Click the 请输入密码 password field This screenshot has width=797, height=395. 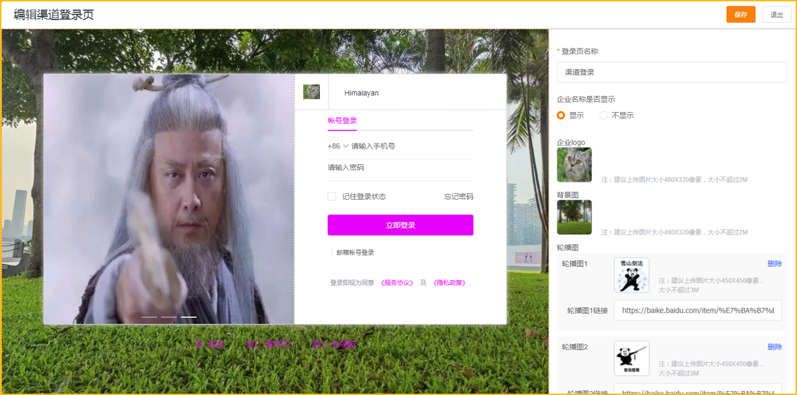(401, 167)
